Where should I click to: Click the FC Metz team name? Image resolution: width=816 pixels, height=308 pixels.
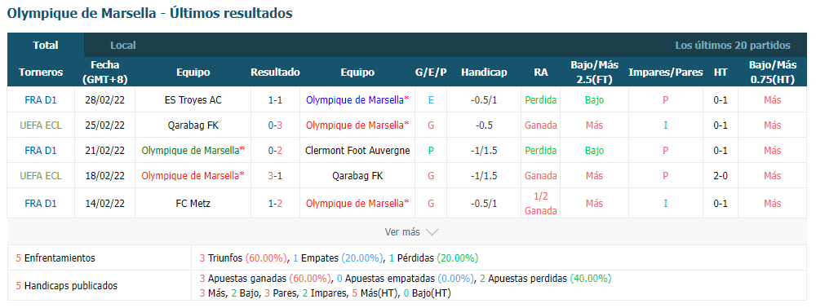pyautogui.click(x=193, y=204)
